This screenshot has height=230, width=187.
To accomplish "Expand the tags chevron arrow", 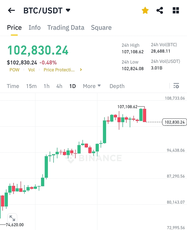I will pos(81,70).
